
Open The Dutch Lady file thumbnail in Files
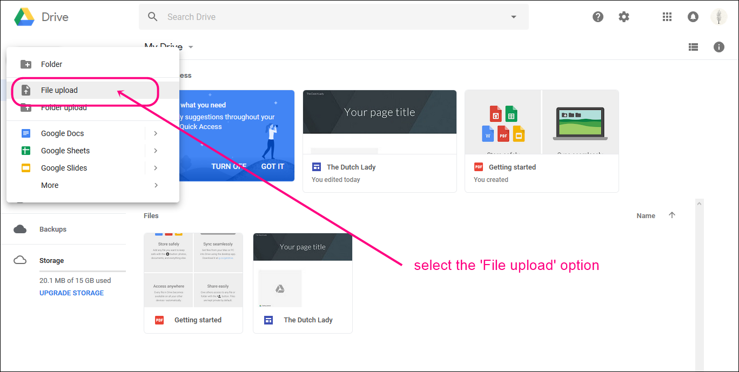click(x=303, y=270)
